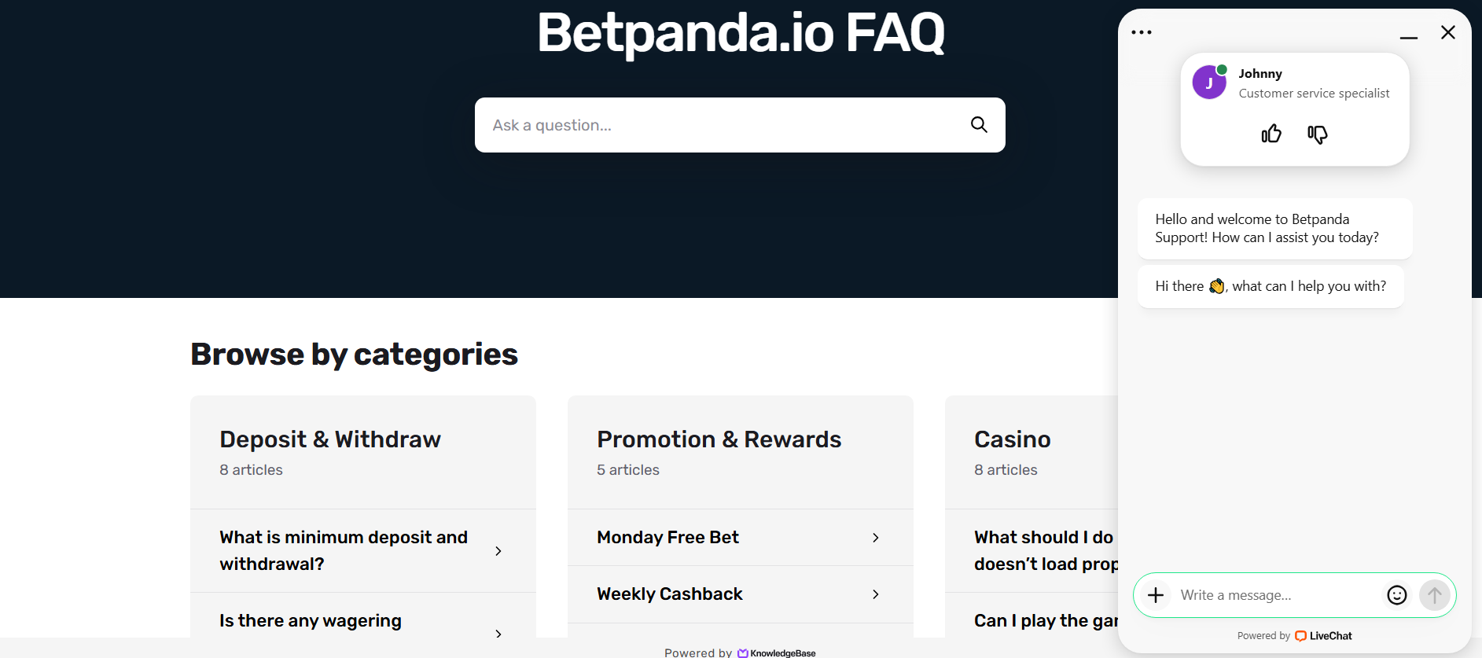Image resolution: width=1482 pixels, height=658 pixels.
Task: Open chat options three-dot menu
Action: 1142,33
